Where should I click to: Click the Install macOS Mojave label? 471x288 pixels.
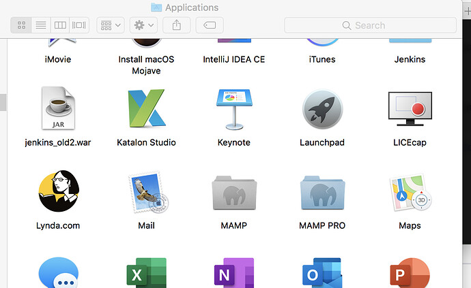[146, 65]
